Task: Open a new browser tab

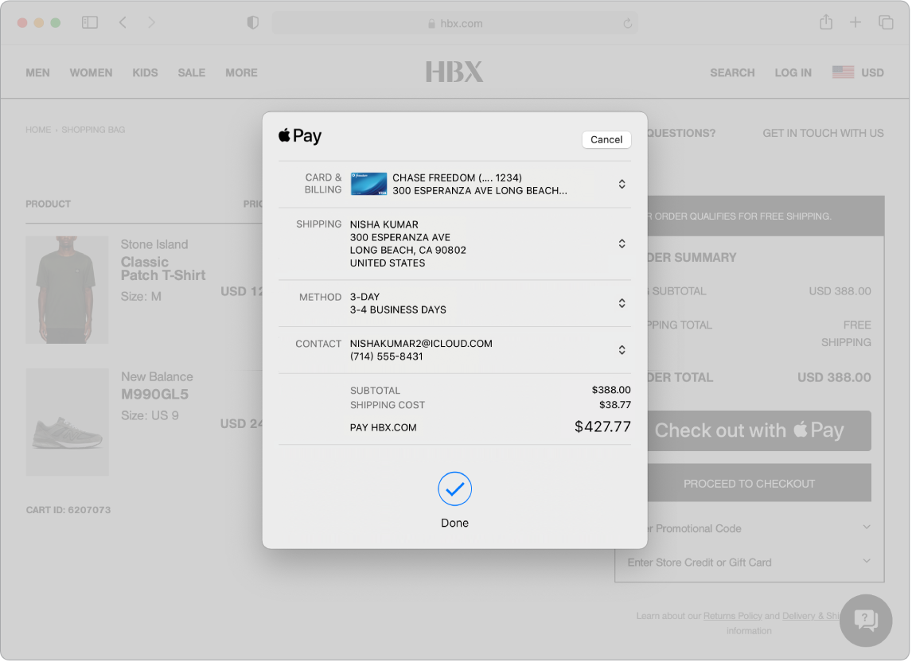Action: click(855, 22)
